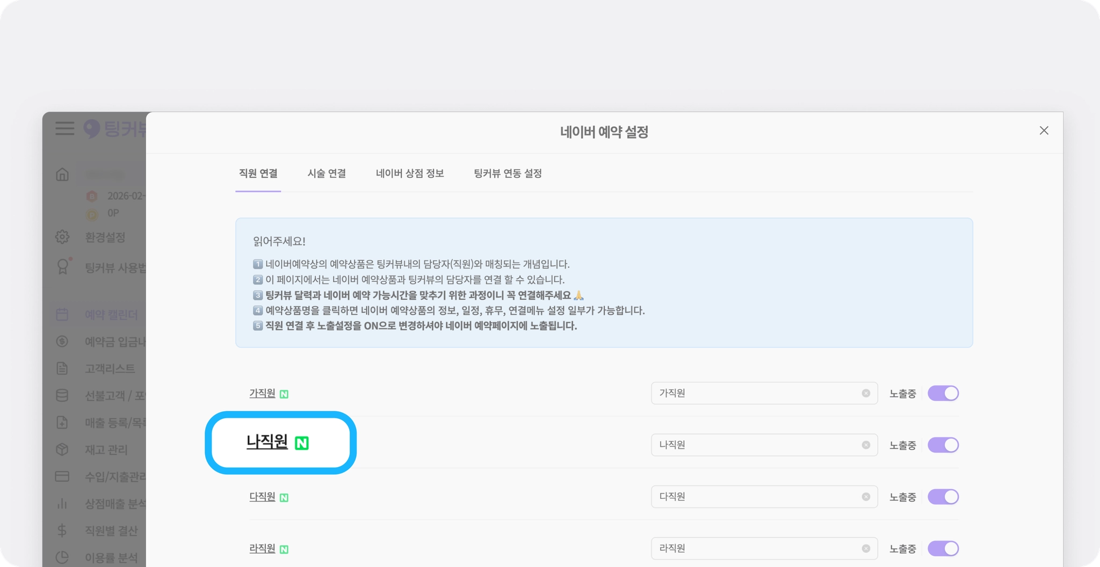1100x567 pixels.
Task: Clear the 다직원 staff field with its x icon
Action: 866,497
